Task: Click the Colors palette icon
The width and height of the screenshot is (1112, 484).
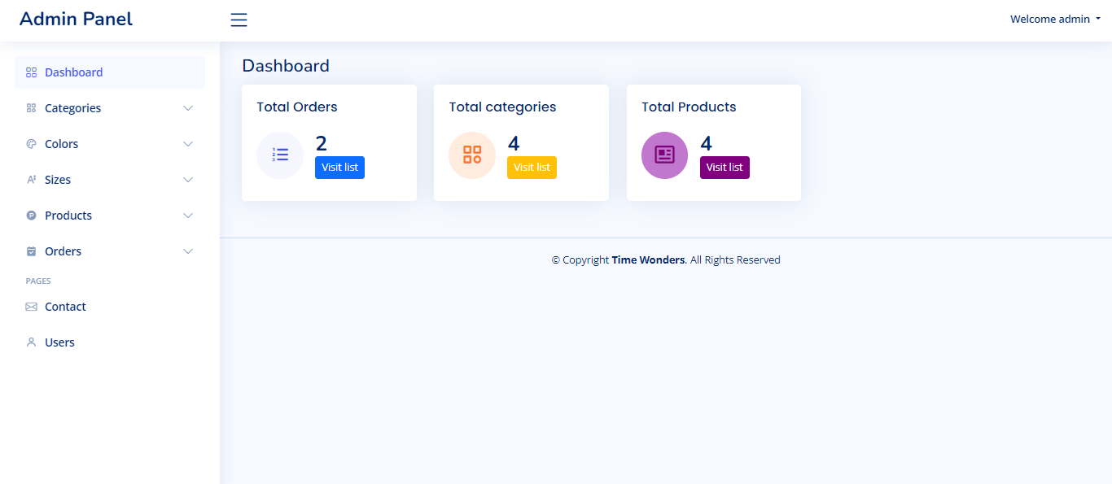Action: point(32,144)
